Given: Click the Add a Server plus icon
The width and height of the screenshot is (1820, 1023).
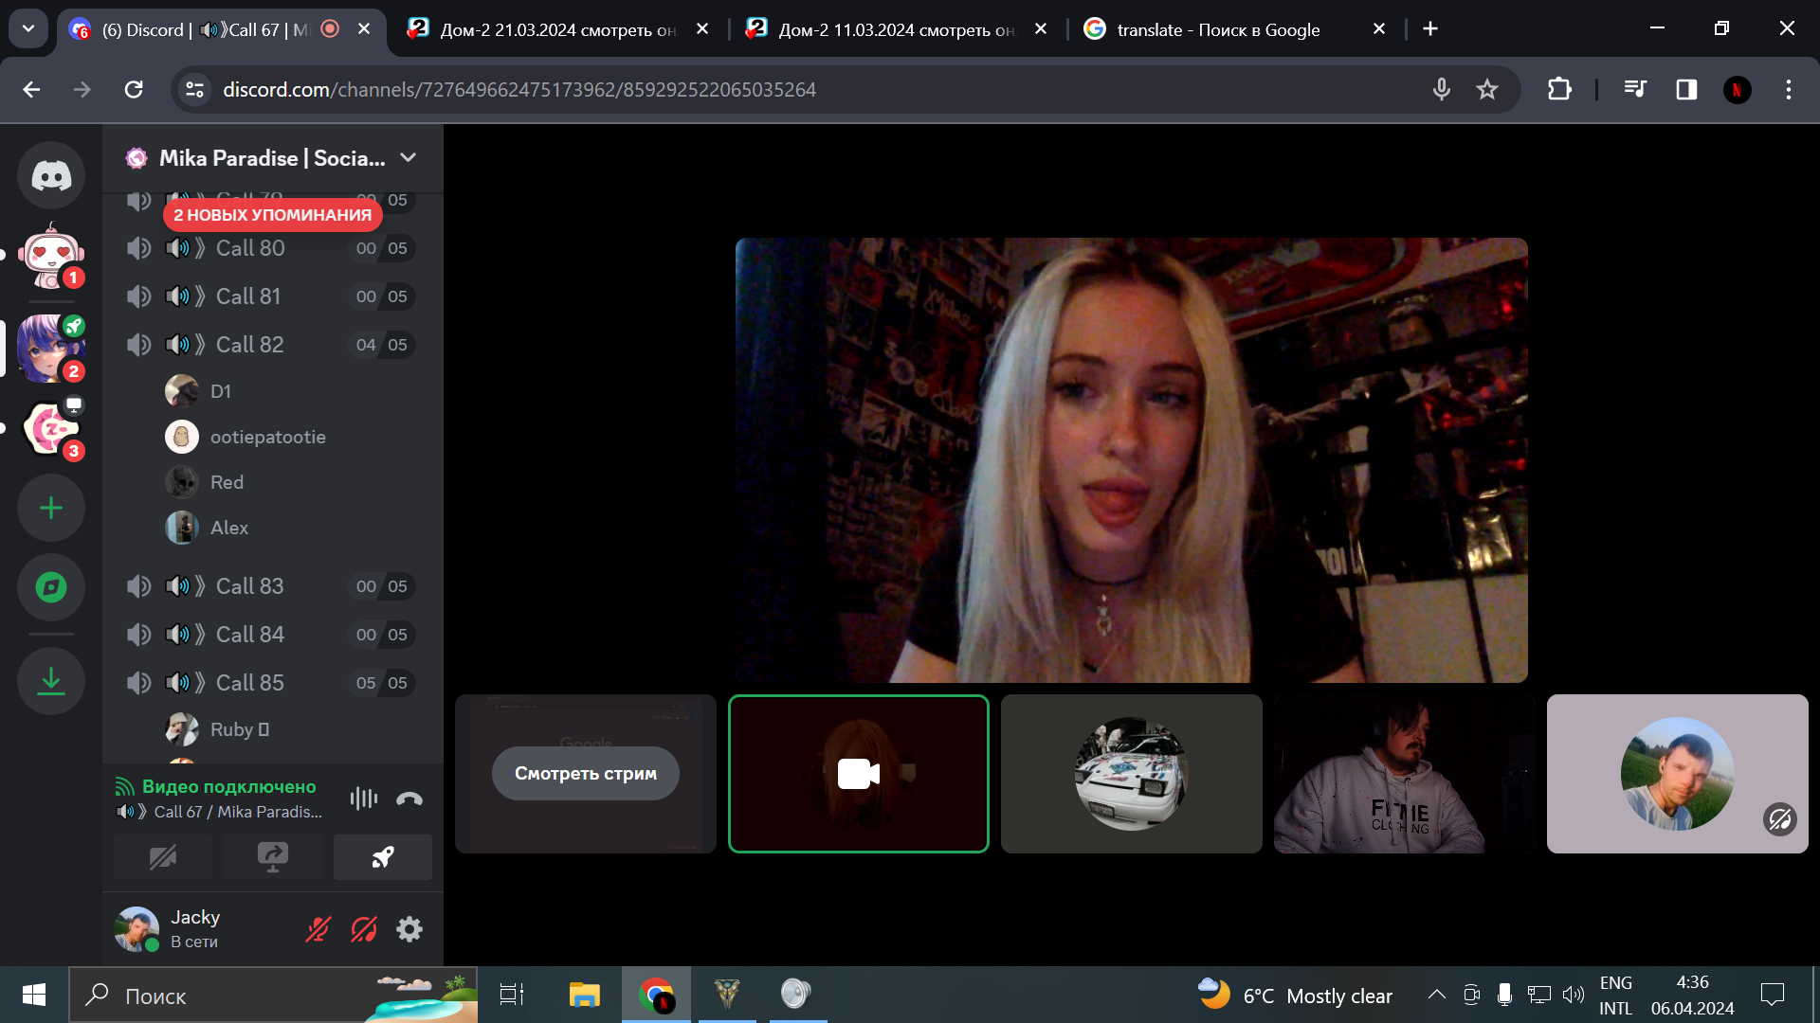Looking at the screenshot, I should [x=51, y=509].
